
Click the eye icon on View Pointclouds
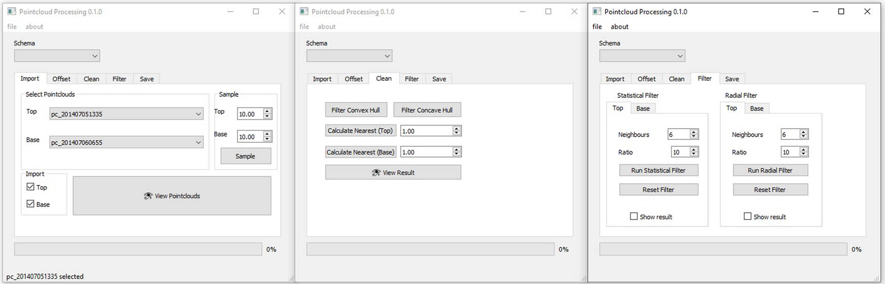click(148, 196)
